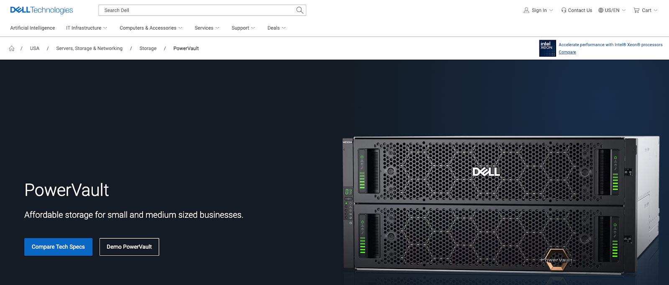Expand the Sign In chevron
Screen dimensions: 669x285
[x=551, y=10]
